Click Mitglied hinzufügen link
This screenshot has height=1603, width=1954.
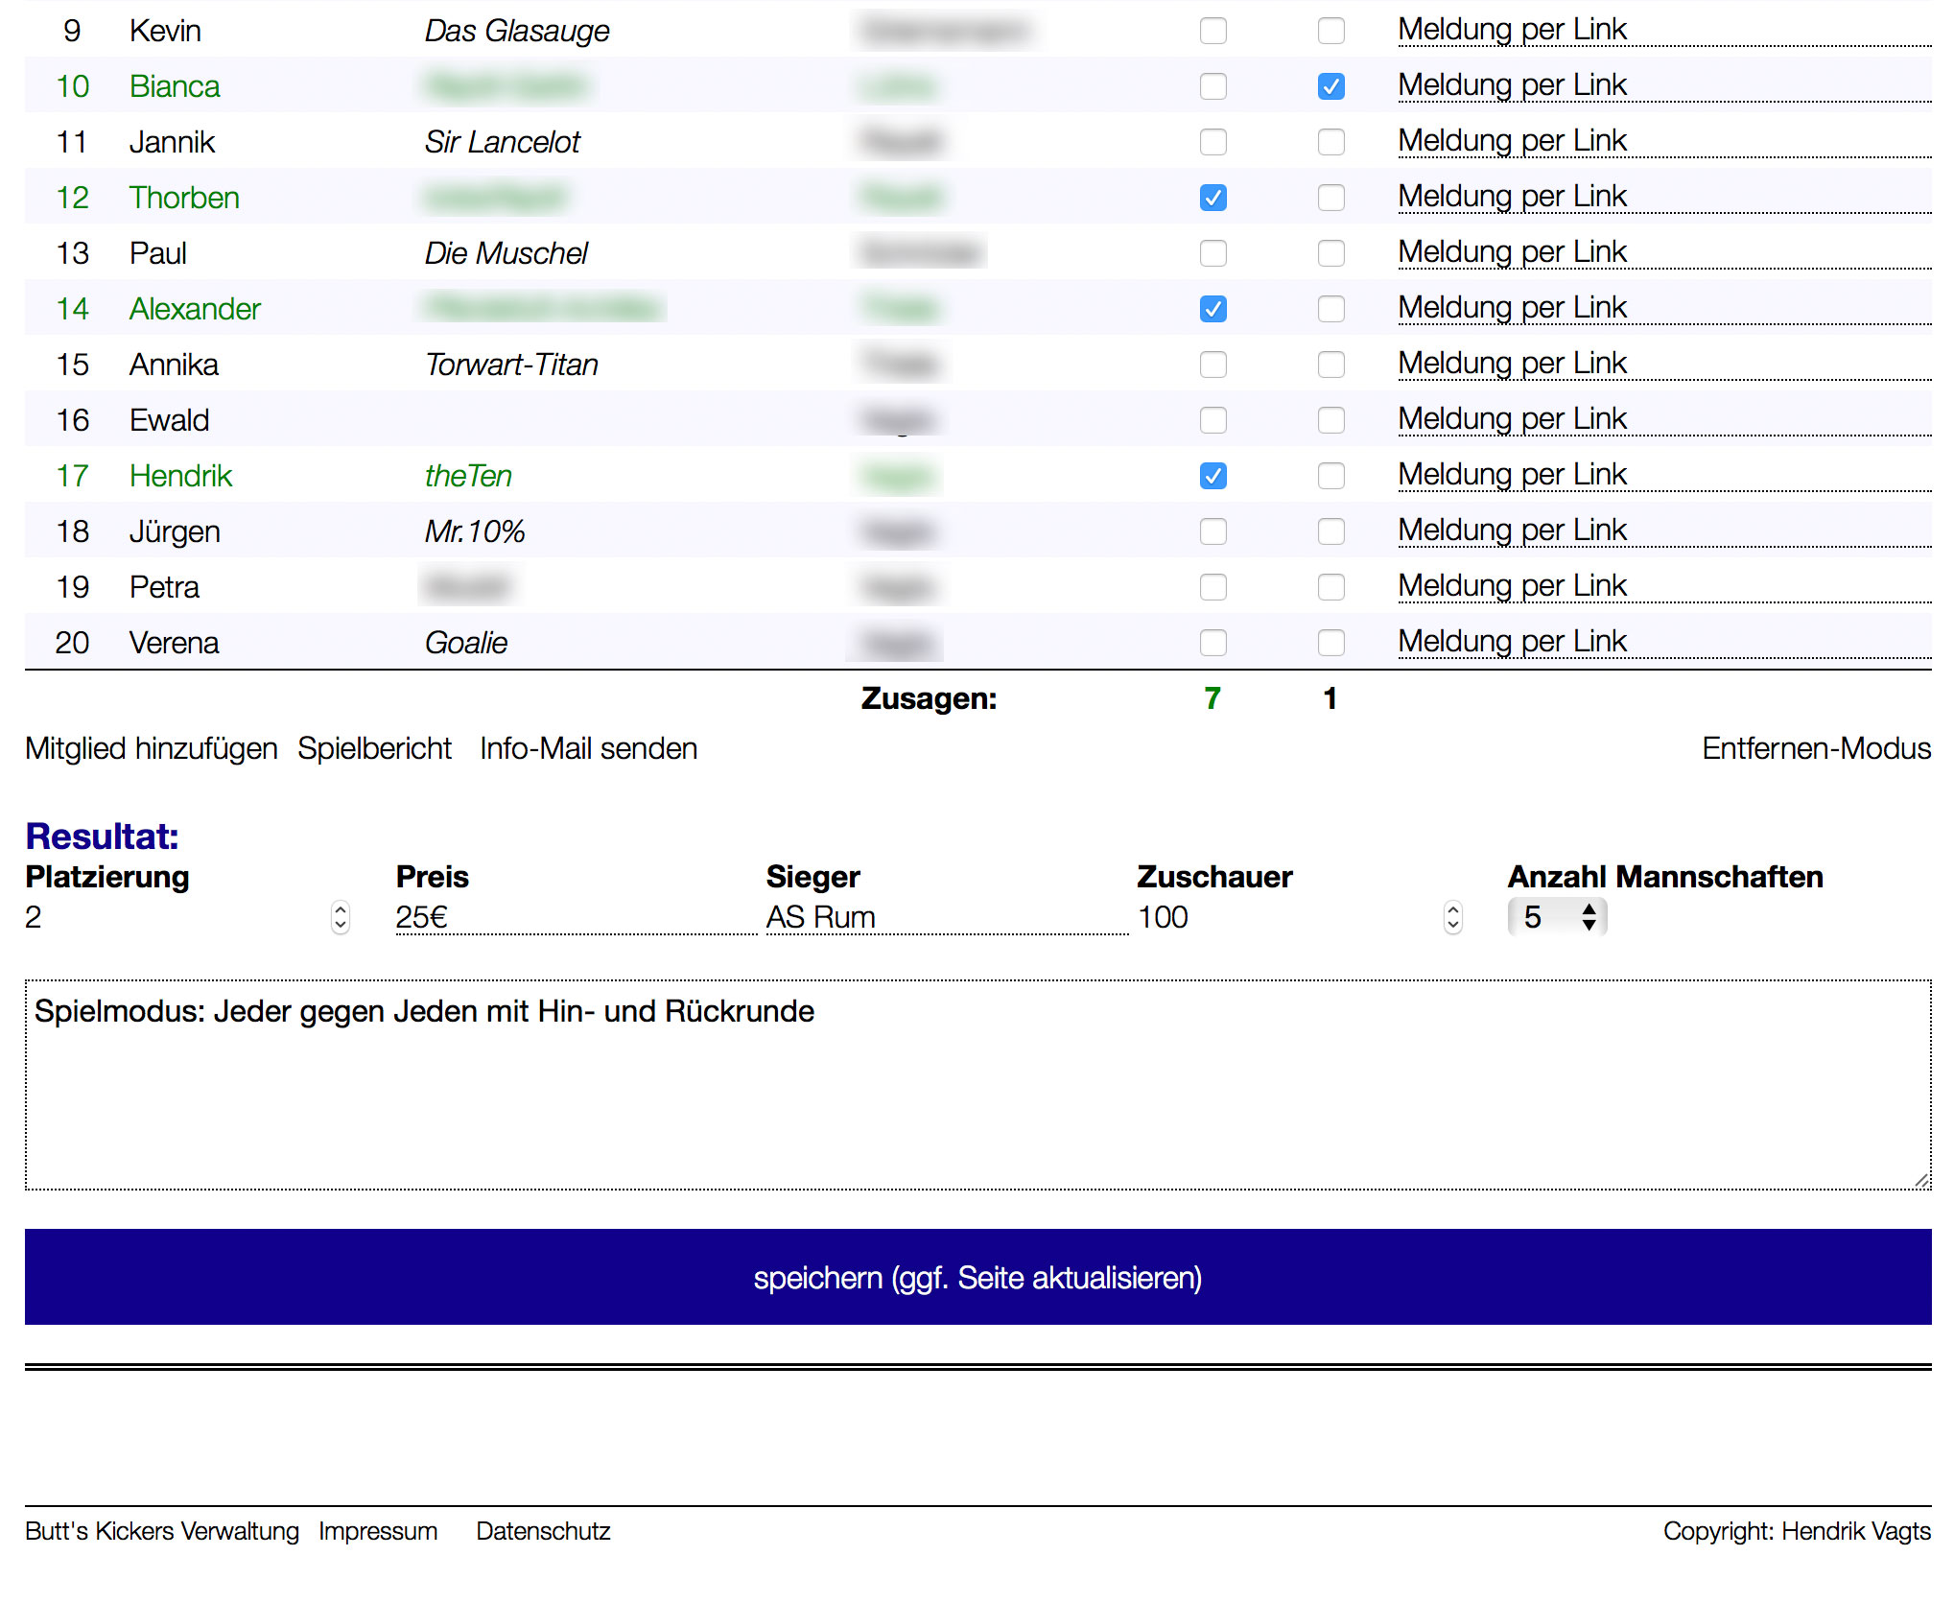(x=152, y=748)
